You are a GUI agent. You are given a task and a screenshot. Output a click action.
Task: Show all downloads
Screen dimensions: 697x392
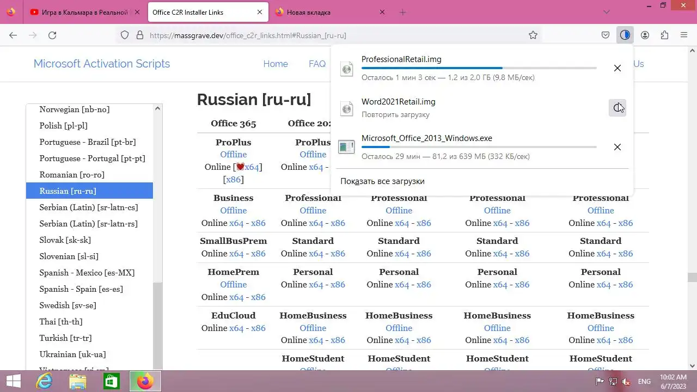click(382, 181)
